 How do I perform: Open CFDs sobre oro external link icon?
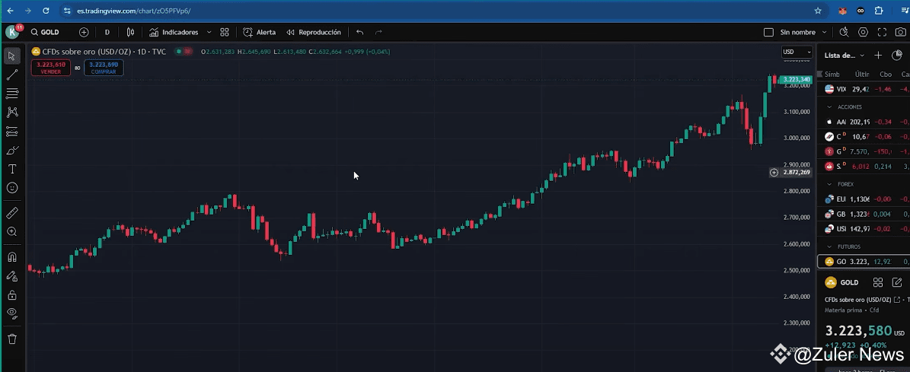[x=897, y=300]
